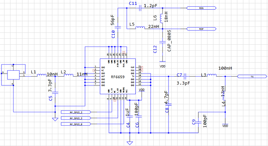Select inductor L2 11nH
The image size is (268, 146).
tap(69, 75)
